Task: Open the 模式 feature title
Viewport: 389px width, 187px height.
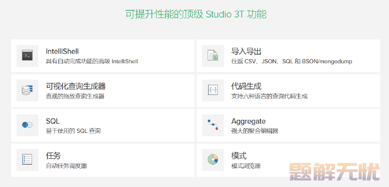Action: click(239, 156)
